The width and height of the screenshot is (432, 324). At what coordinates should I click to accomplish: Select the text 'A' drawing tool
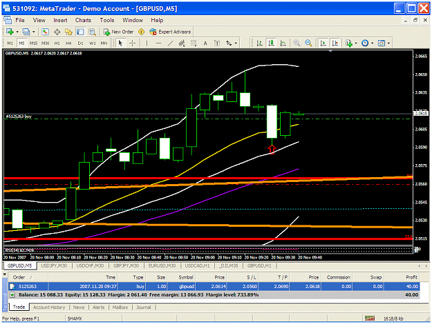point(205,43)
